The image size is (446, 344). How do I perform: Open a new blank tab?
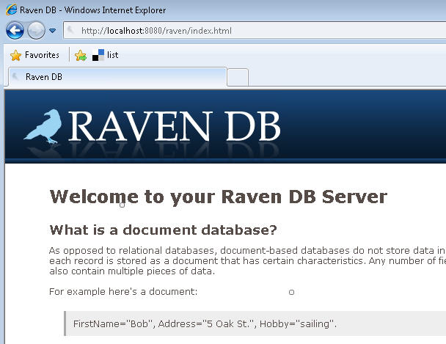[238, 77]
